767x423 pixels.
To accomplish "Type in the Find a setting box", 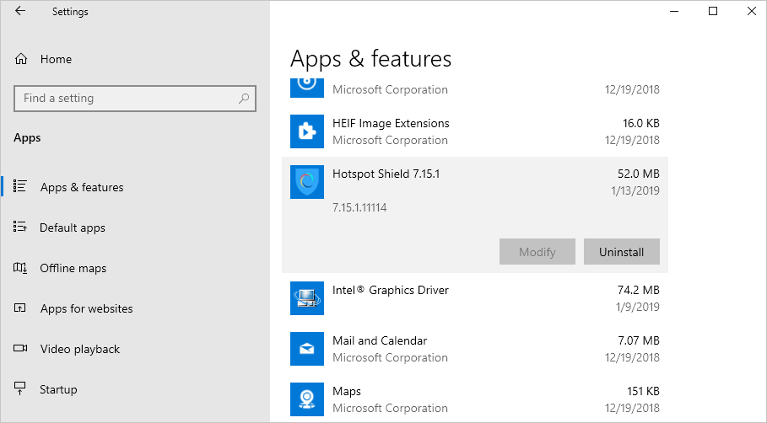I will (127, 99).
